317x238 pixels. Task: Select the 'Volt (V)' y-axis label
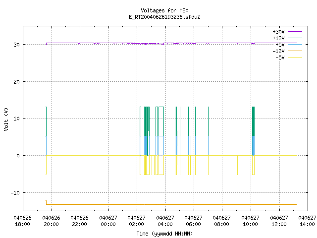pyautogui.click(x=6, y=119)
